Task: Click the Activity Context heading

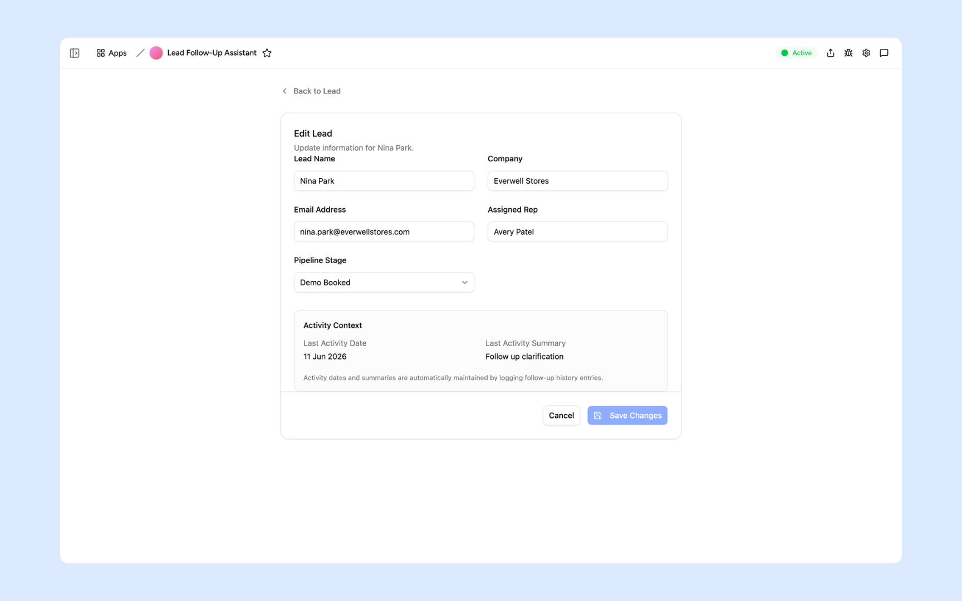Action: [x=332, y=326]
